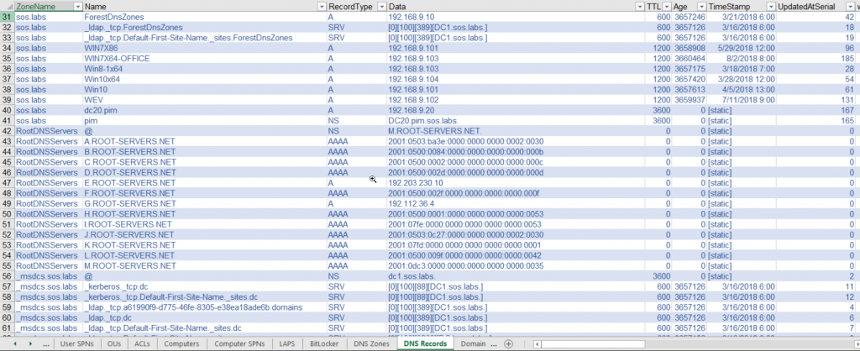The image size is (860, 351).
Task: Open the ZoneName column filter dropdown
Action: click(77, 7)
